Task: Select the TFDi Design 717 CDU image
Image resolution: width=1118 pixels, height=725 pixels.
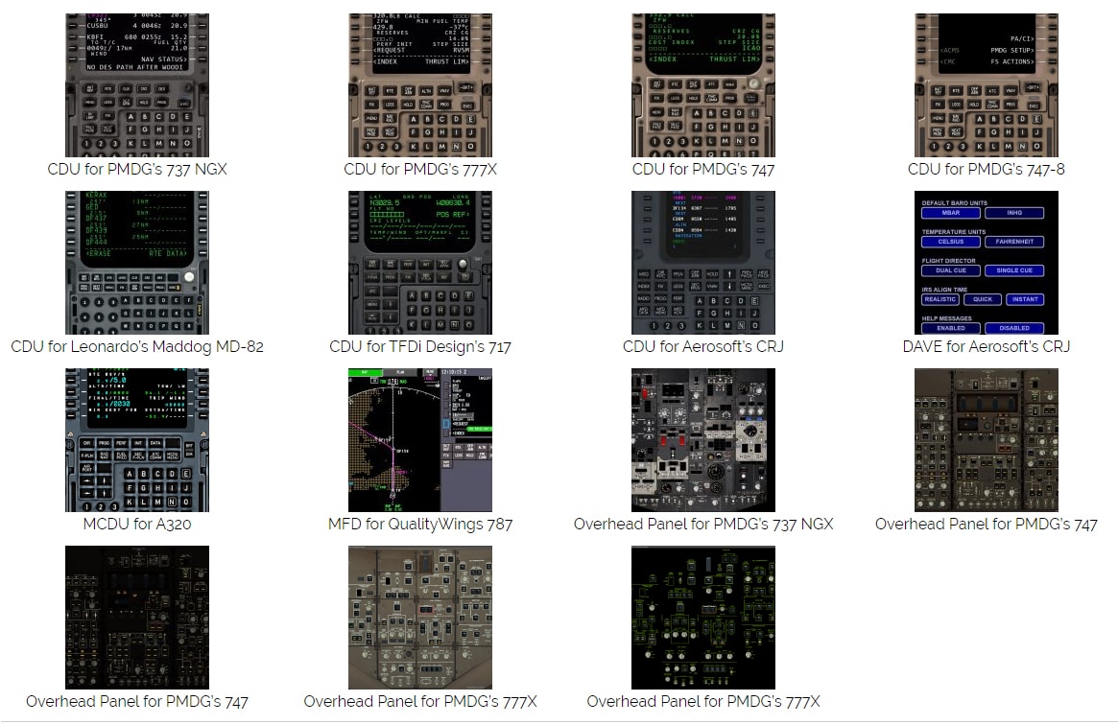Action: coord(419,262)
